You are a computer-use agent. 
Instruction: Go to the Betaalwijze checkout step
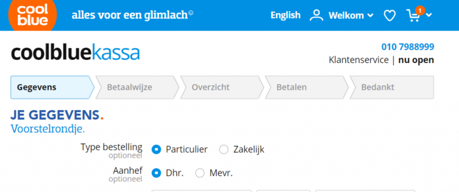[137, 87]
